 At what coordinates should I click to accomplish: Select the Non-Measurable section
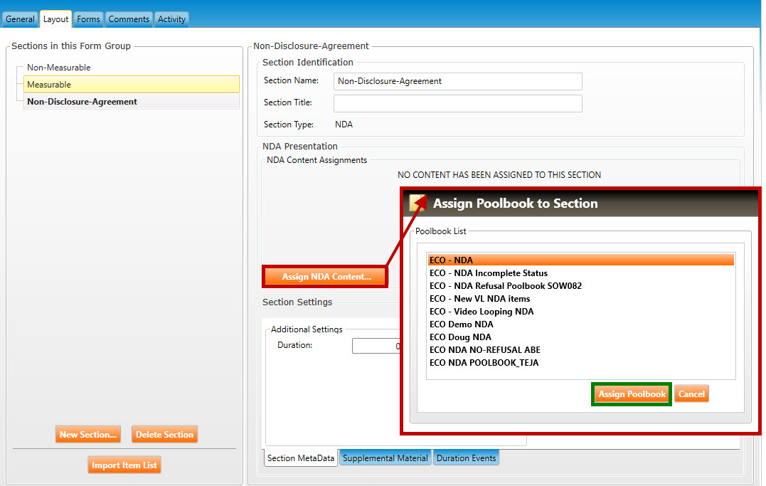pos(59,68)
